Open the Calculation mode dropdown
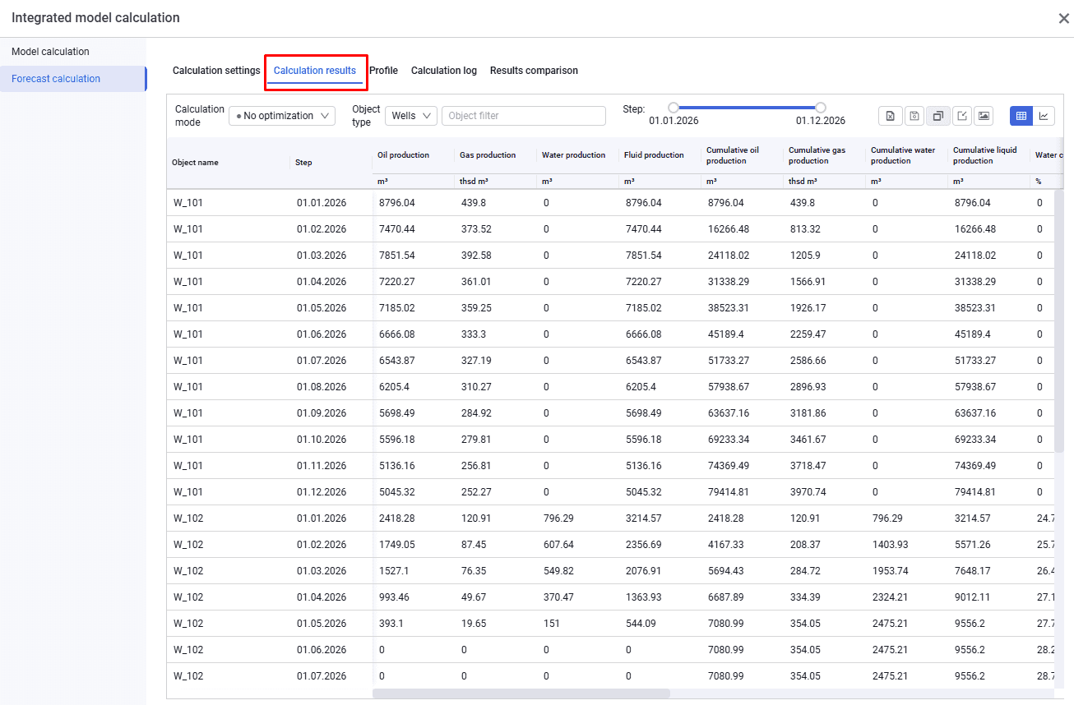 tap(282, 116)
